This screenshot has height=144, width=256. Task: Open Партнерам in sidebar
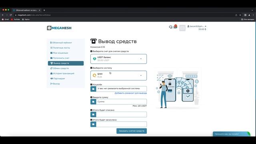pos(58,78)
